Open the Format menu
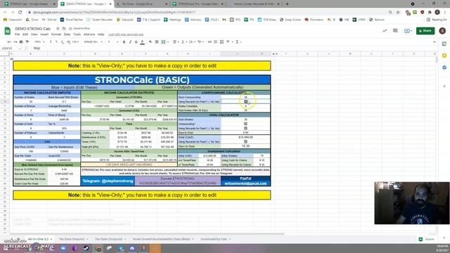This screenshot has height=253, width=450. click(56, 34)
